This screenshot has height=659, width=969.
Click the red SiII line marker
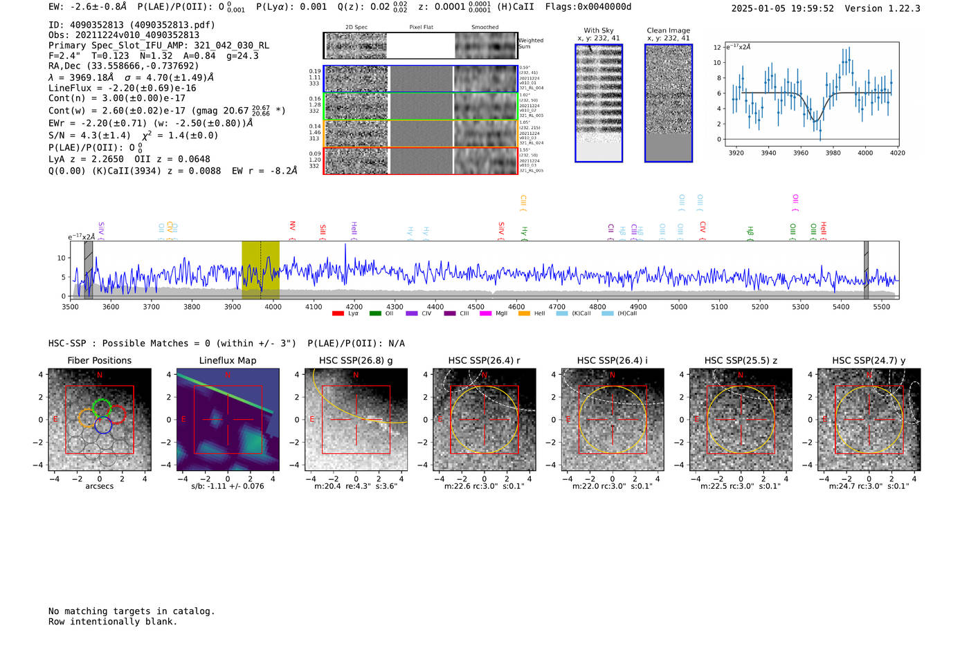tap(323, 232)
